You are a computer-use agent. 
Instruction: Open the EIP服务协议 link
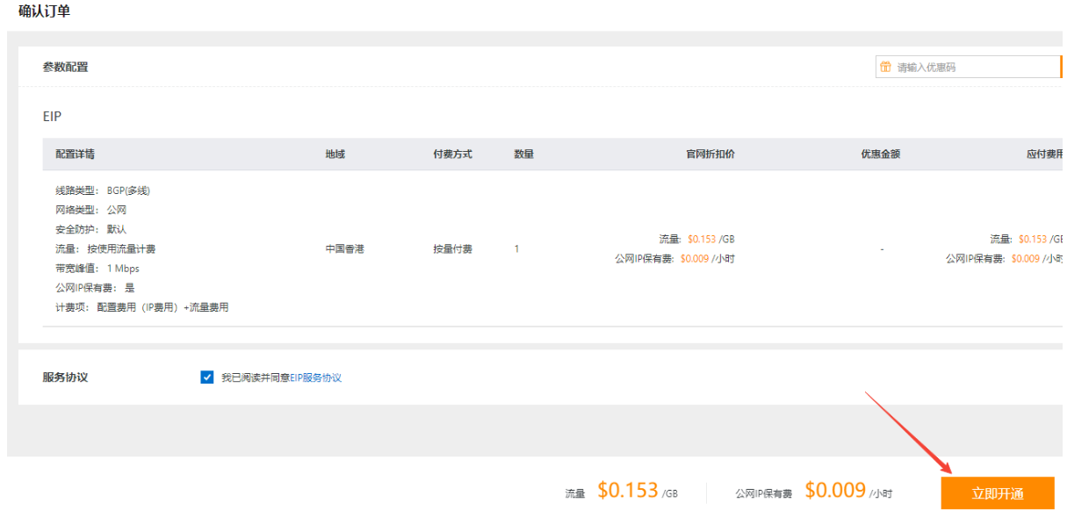[x=315, y=377]
